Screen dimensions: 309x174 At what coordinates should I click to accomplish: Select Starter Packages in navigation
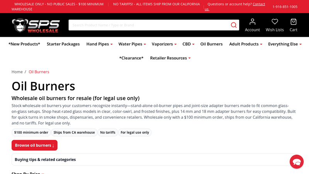63,44
